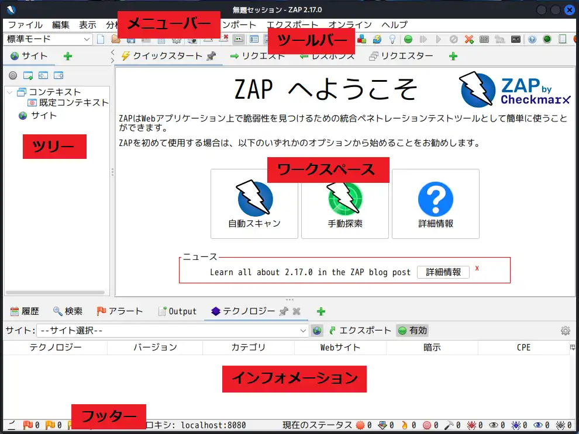Screen dimensions: 579x434
Task: Click the new context icon in the Sites panel
Action: pos(27,75)
